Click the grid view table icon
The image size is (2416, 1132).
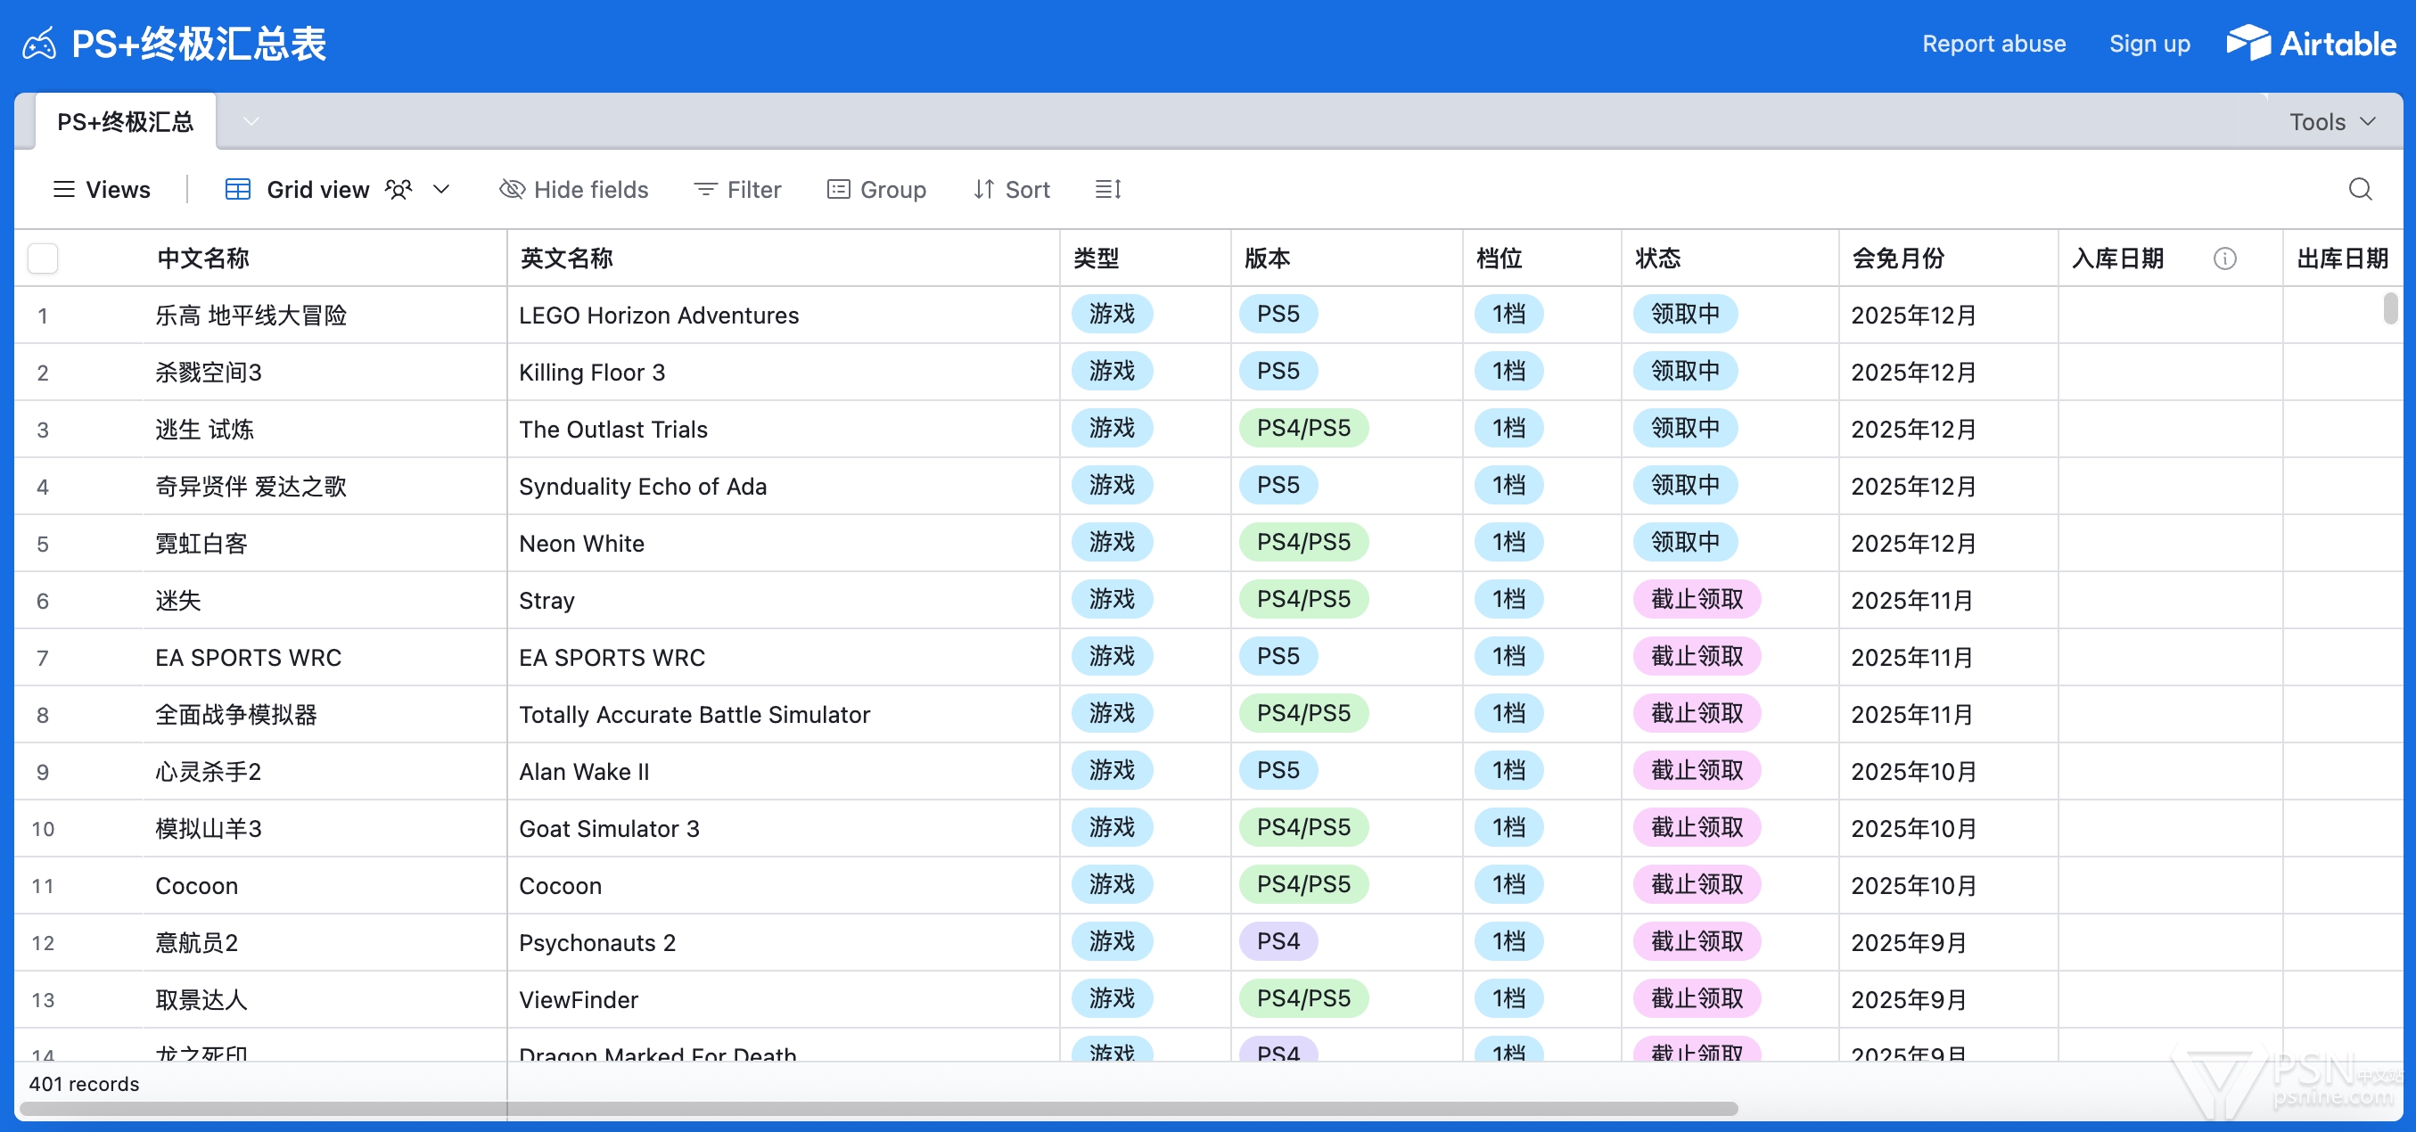pos(237,190)
